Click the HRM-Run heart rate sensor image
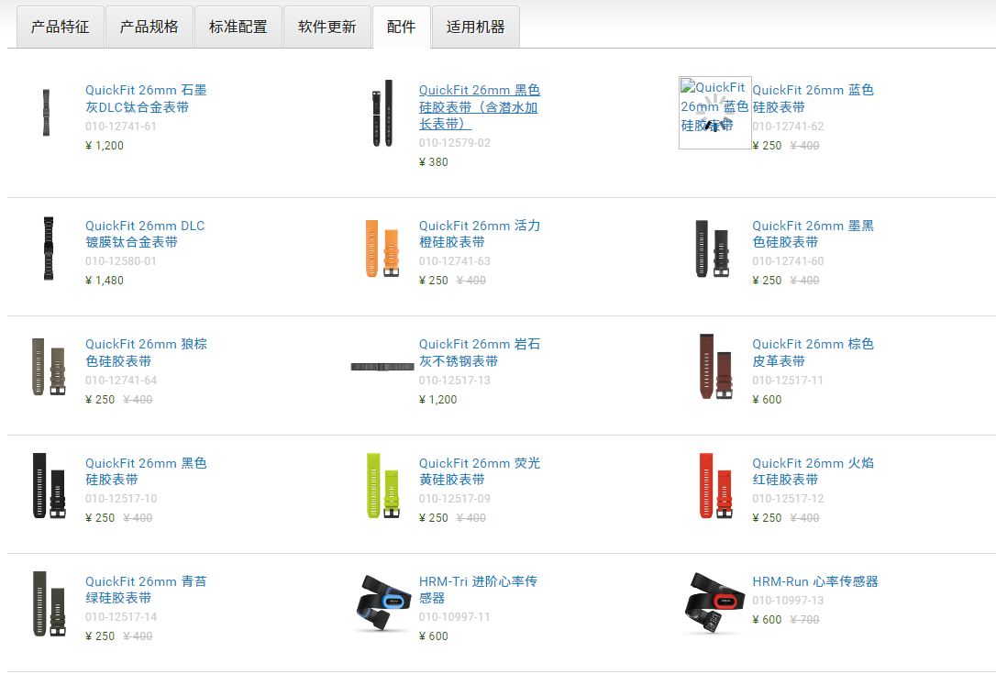The height and width of the screenshot is (674, 996). point(714,602)
